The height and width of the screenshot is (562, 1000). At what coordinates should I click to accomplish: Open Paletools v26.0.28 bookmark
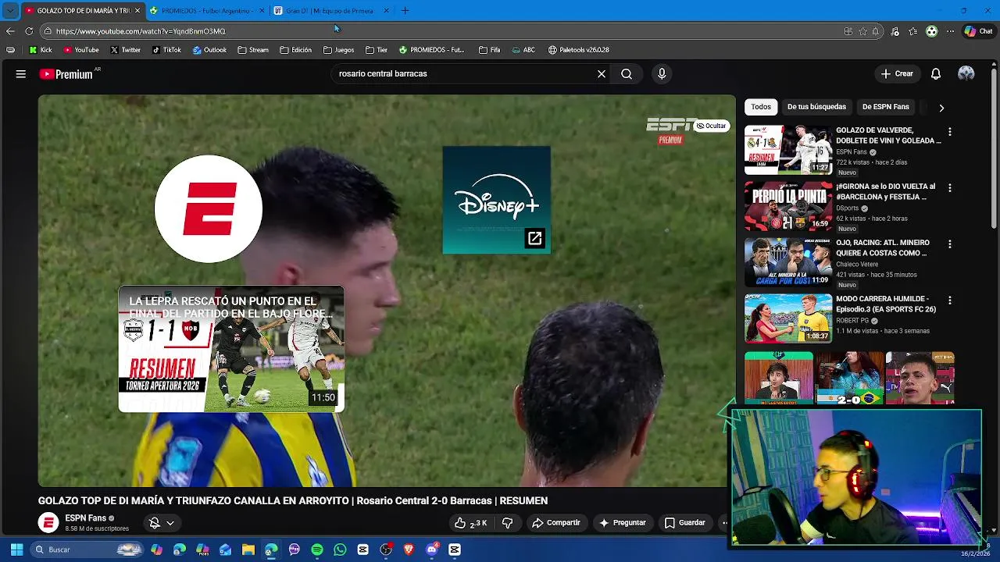578,50
